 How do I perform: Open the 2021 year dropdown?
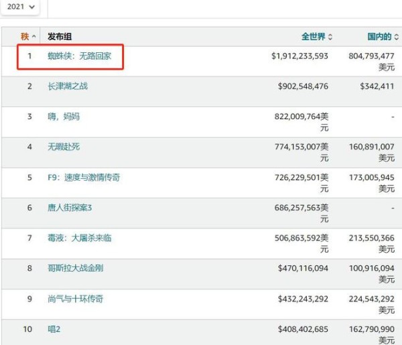tap(20, 7)
